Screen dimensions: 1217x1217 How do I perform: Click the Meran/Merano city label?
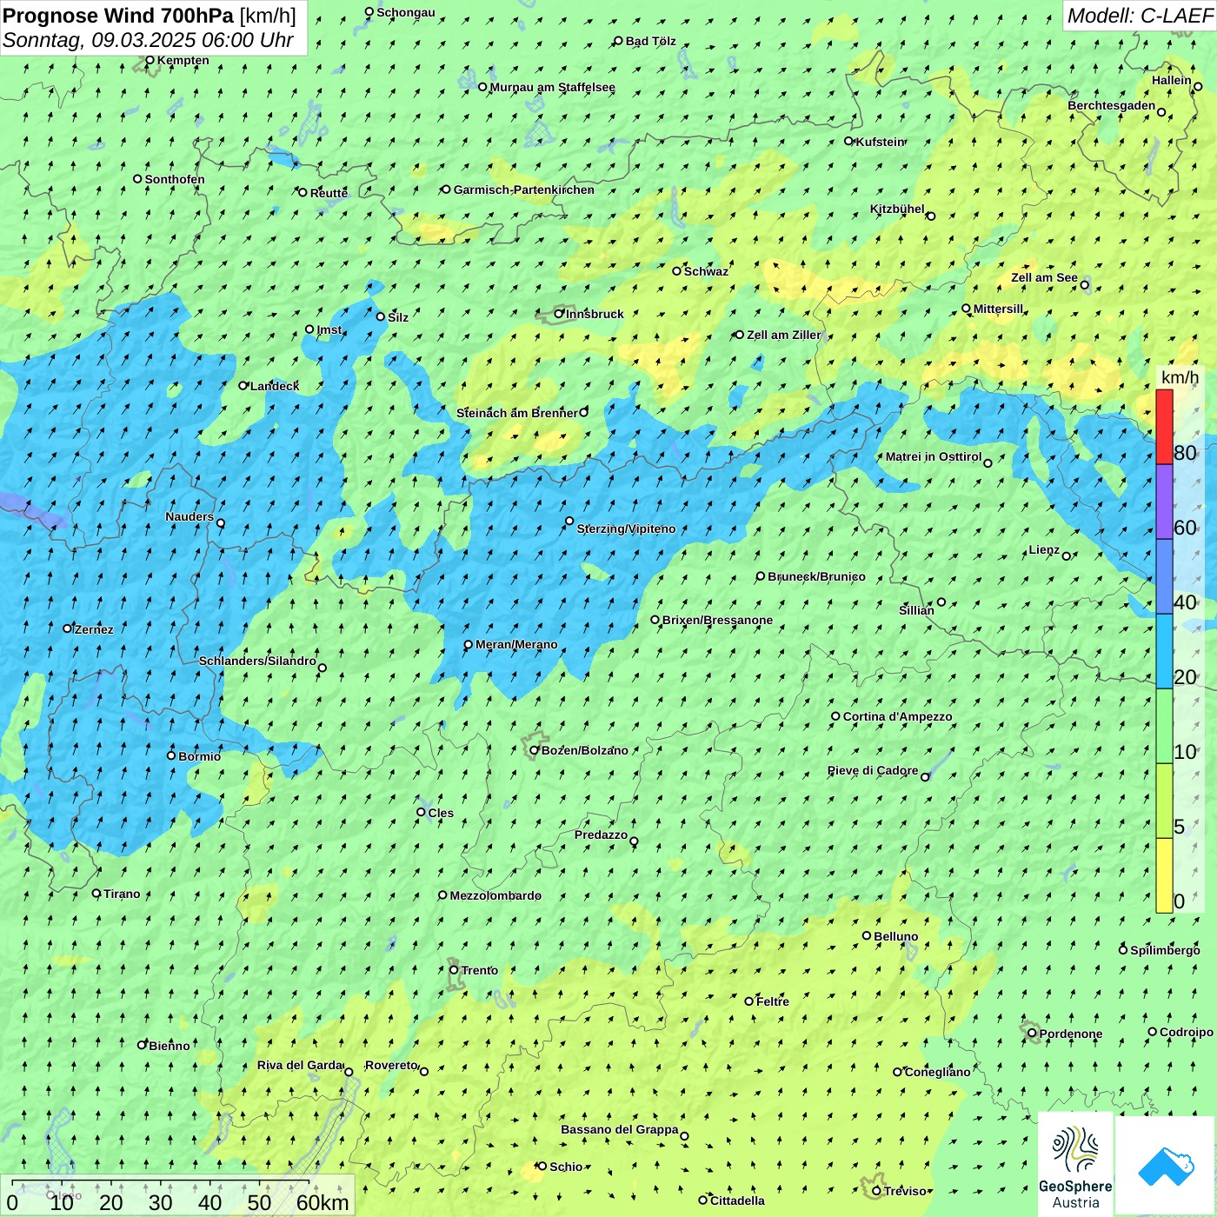516,644
